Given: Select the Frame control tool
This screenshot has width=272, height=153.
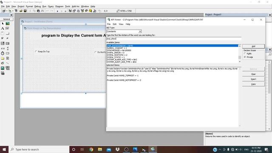Looking at the screenshot, I should click(3, 33).
